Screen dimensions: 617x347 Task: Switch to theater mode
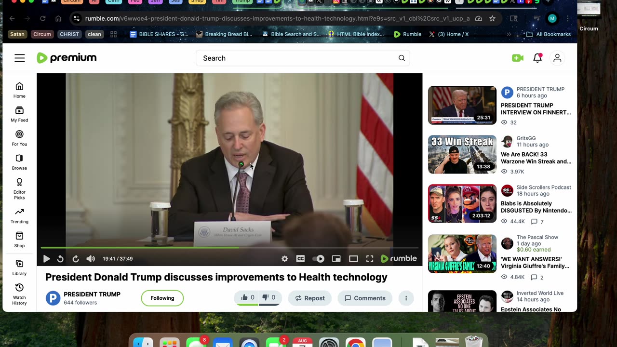click(x=353, y=259)
